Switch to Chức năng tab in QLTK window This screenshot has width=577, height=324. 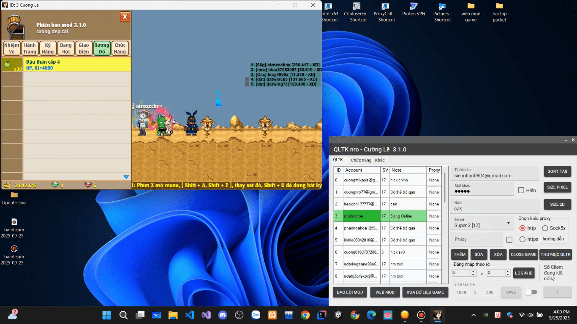(361, 160)
